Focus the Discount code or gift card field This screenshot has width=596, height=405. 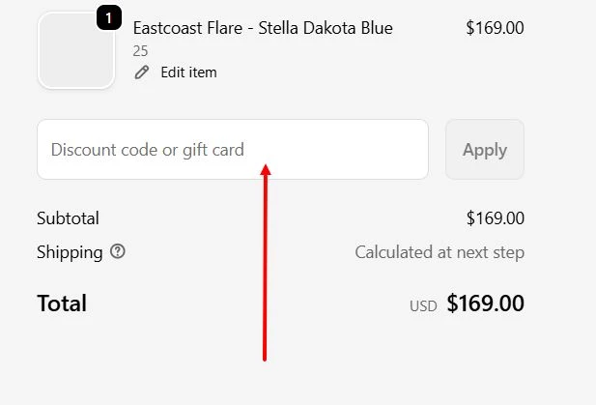click(232, 150)
